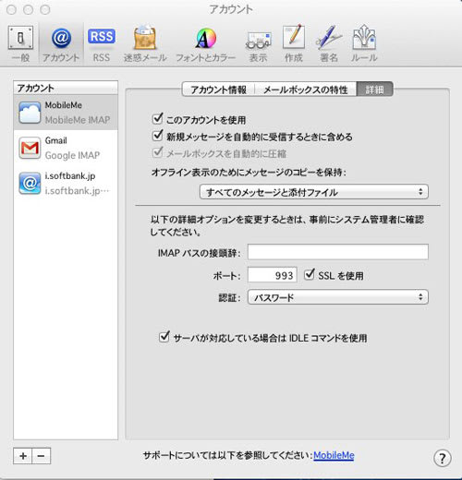Open the 署名 signatures icon
The height and width of the screenshot is (480, 462).
click(329, 43)
